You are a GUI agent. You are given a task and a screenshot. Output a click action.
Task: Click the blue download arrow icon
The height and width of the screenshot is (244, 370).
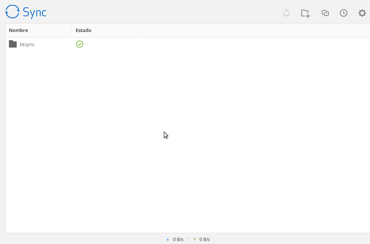(x=168, y=239)
